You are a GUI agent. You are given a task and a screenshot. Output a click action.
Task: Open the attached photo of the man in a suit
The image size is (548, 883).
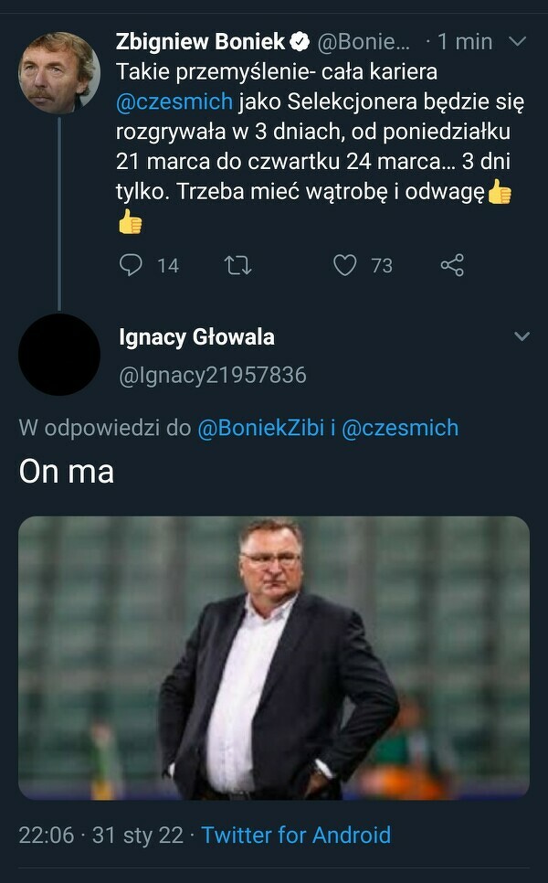coord(274,658)
